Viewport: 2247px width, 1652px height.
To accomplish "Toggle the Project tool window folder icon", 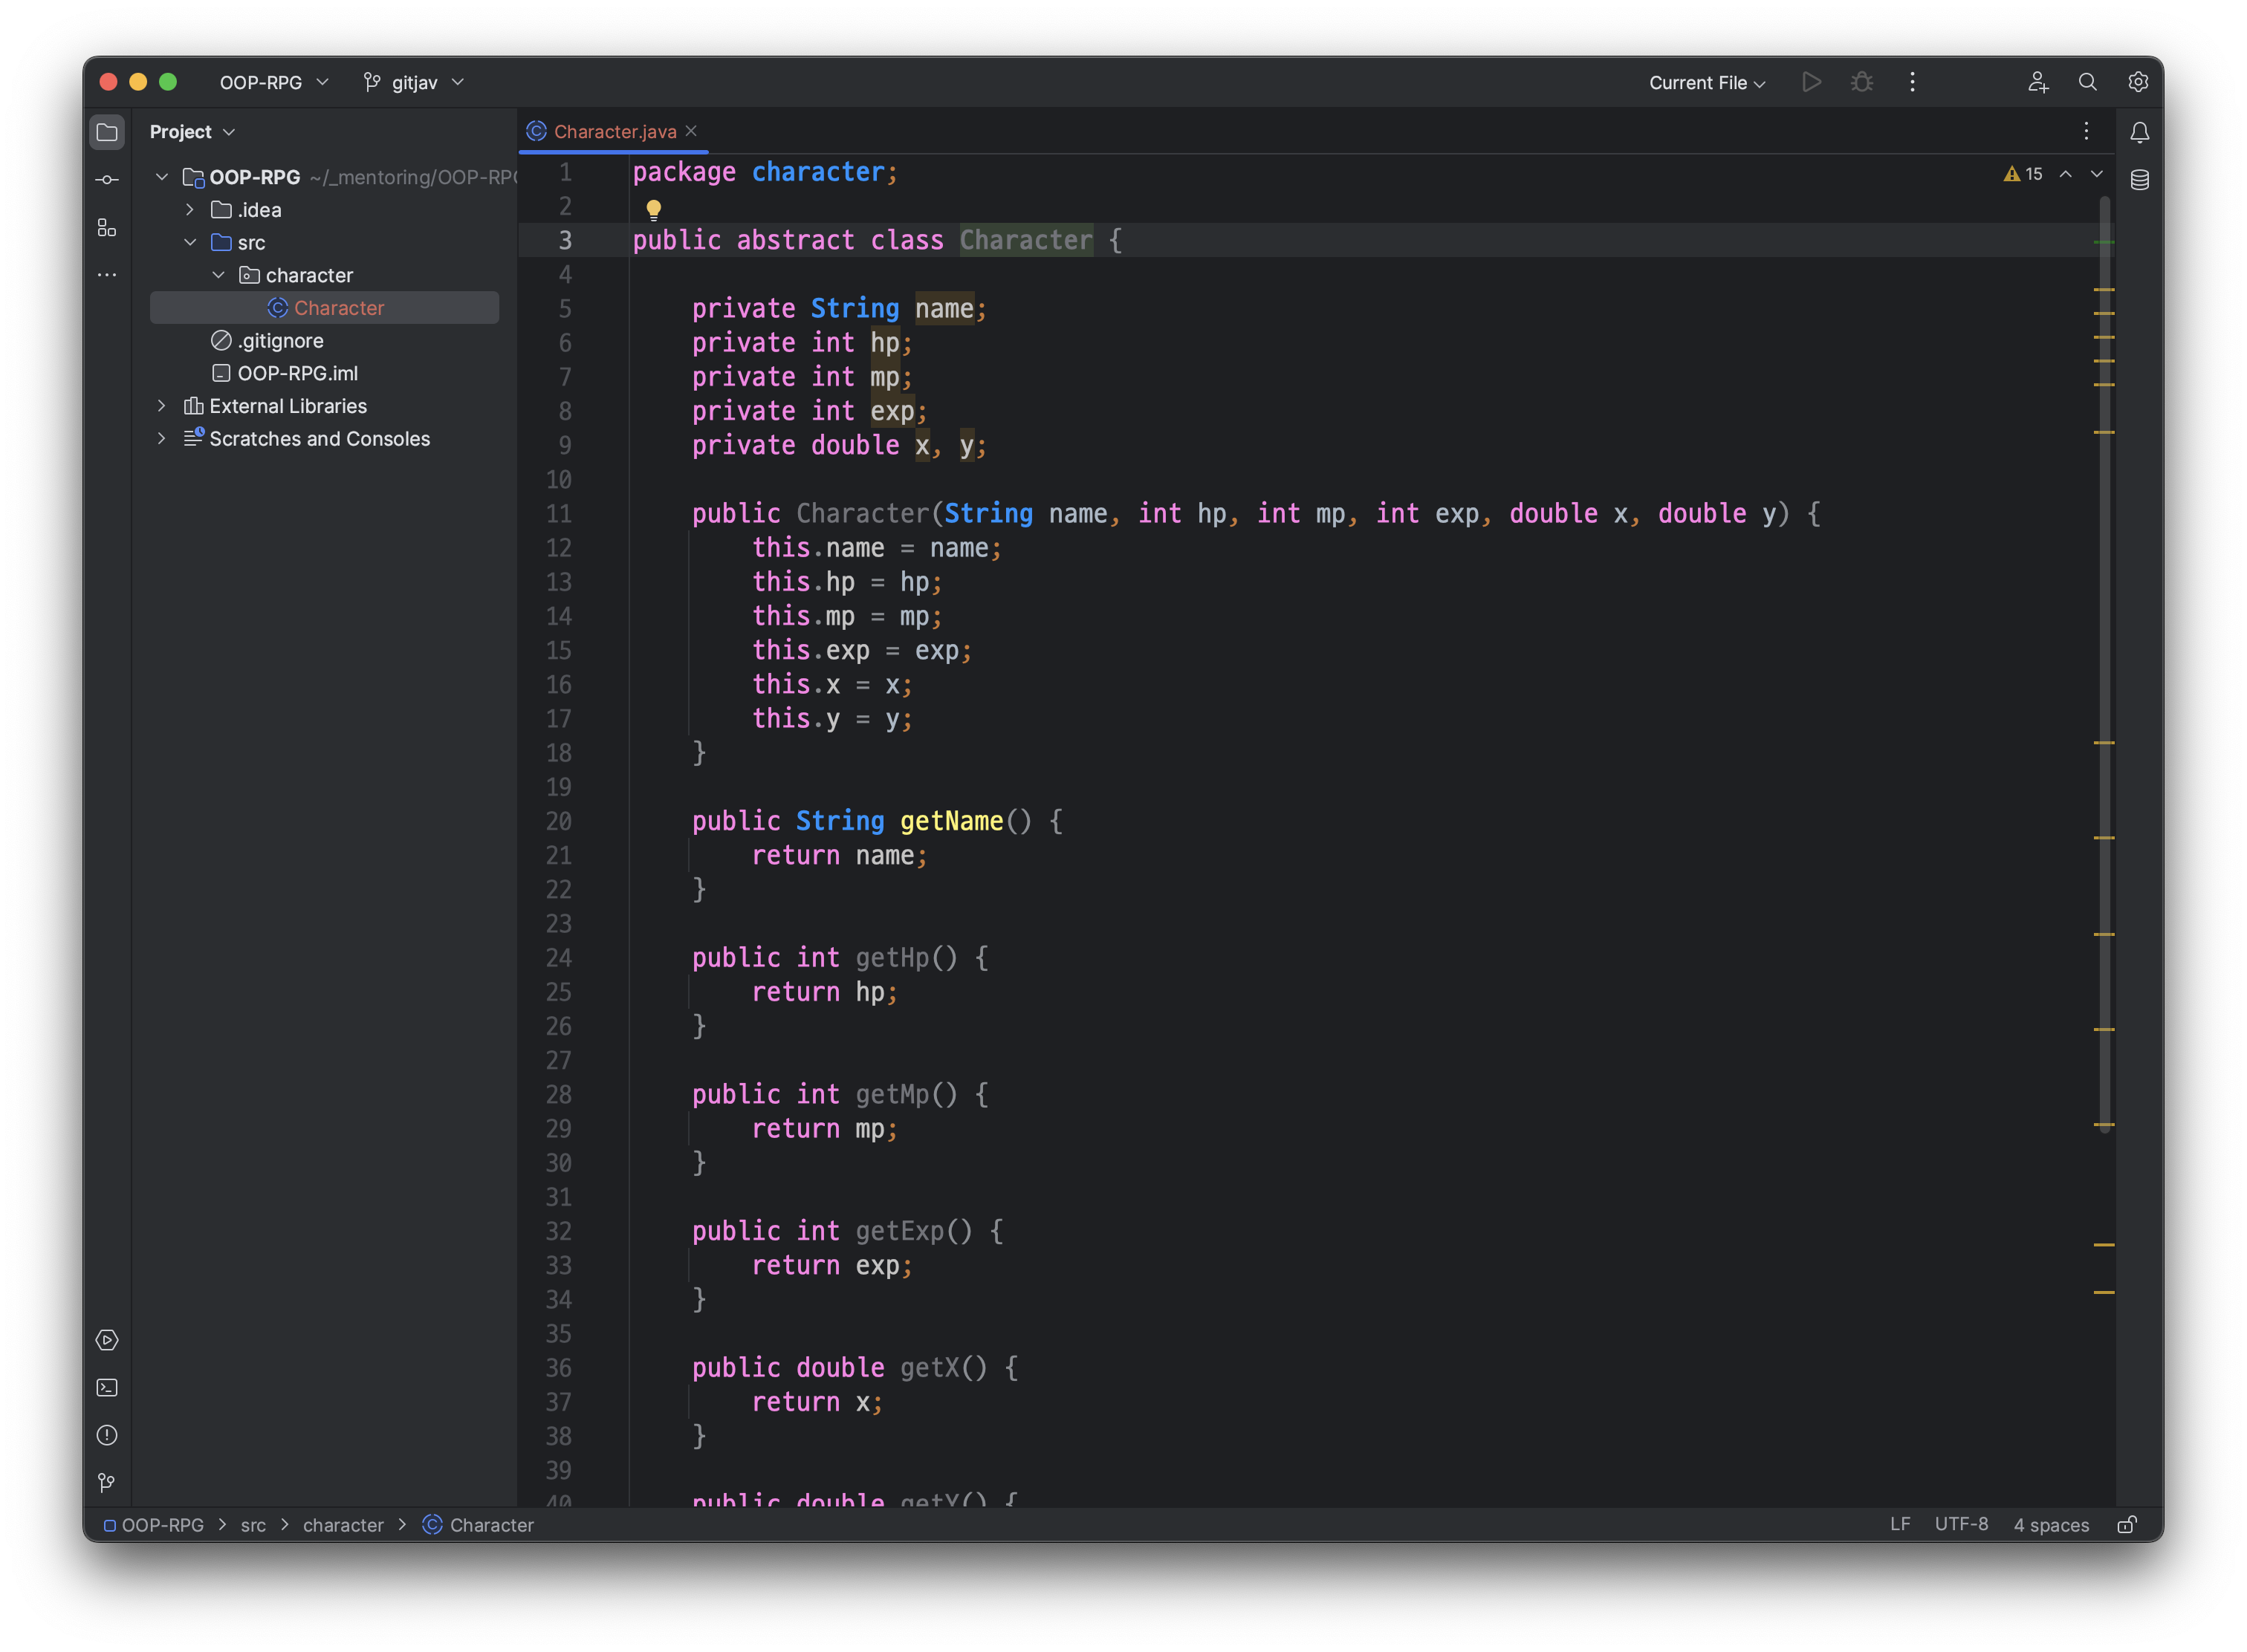I will pos(107,132).
